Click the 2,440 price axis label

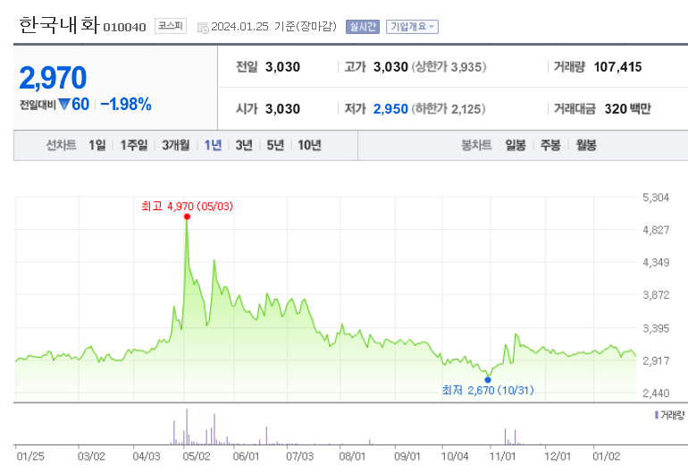(656, 394)
